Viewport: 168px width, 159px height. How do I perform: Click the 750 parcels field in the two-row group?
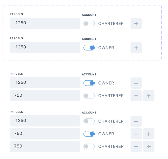(x=45, y=95)
